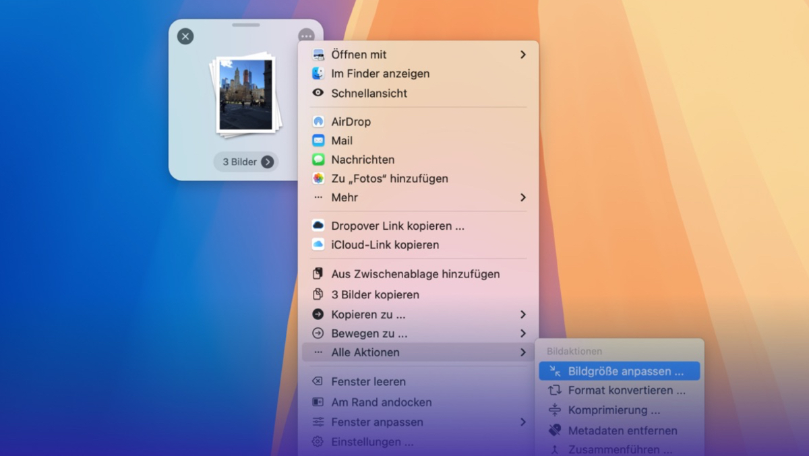The height and width of the screenshot is (456, 809).
Task: Click the stacked photos thumbnail
Action: point(244,96)
